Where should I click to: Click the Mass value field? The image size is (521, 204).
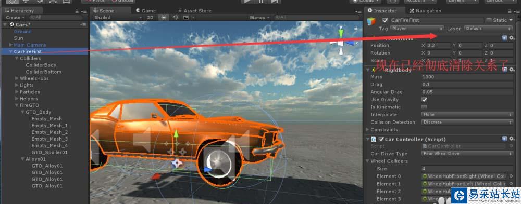467,77
